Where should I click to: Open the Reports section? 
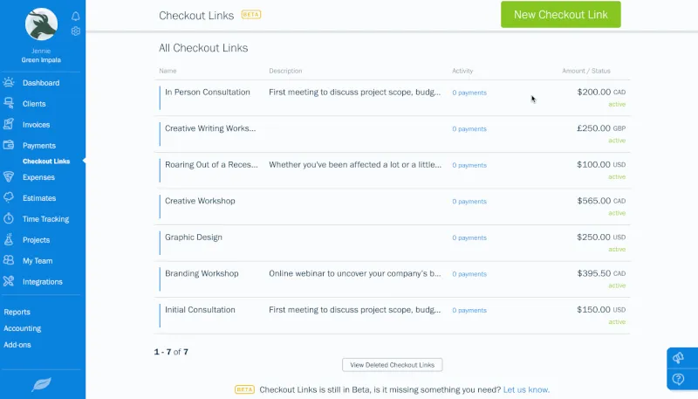click(17, 312)
